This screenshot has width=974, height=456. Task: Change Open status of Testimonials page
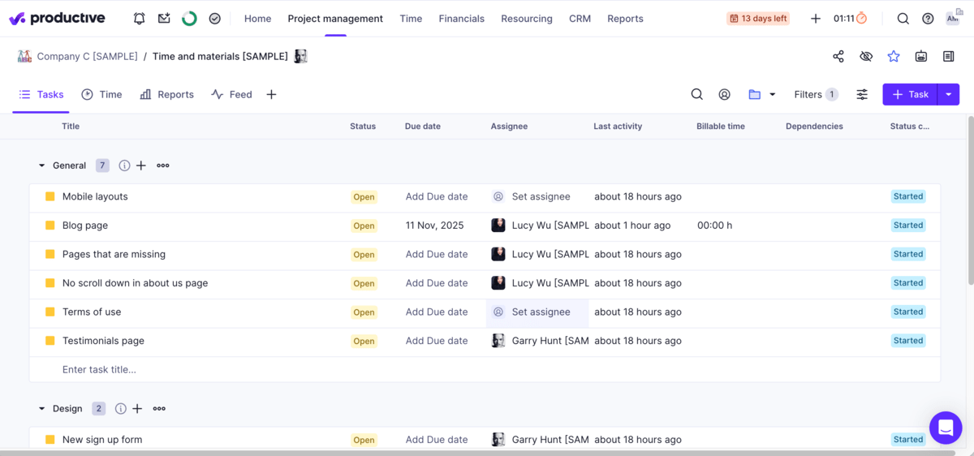(x=364, y=342)
